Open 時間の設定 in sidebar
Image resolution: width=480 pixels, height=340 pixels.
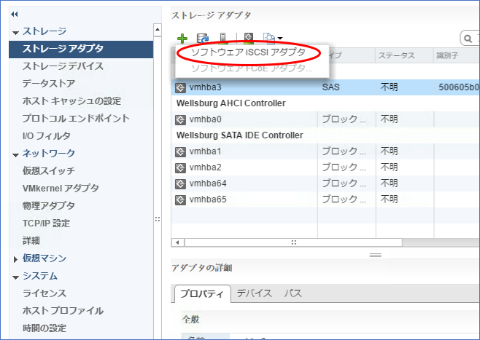coord(44,328)
